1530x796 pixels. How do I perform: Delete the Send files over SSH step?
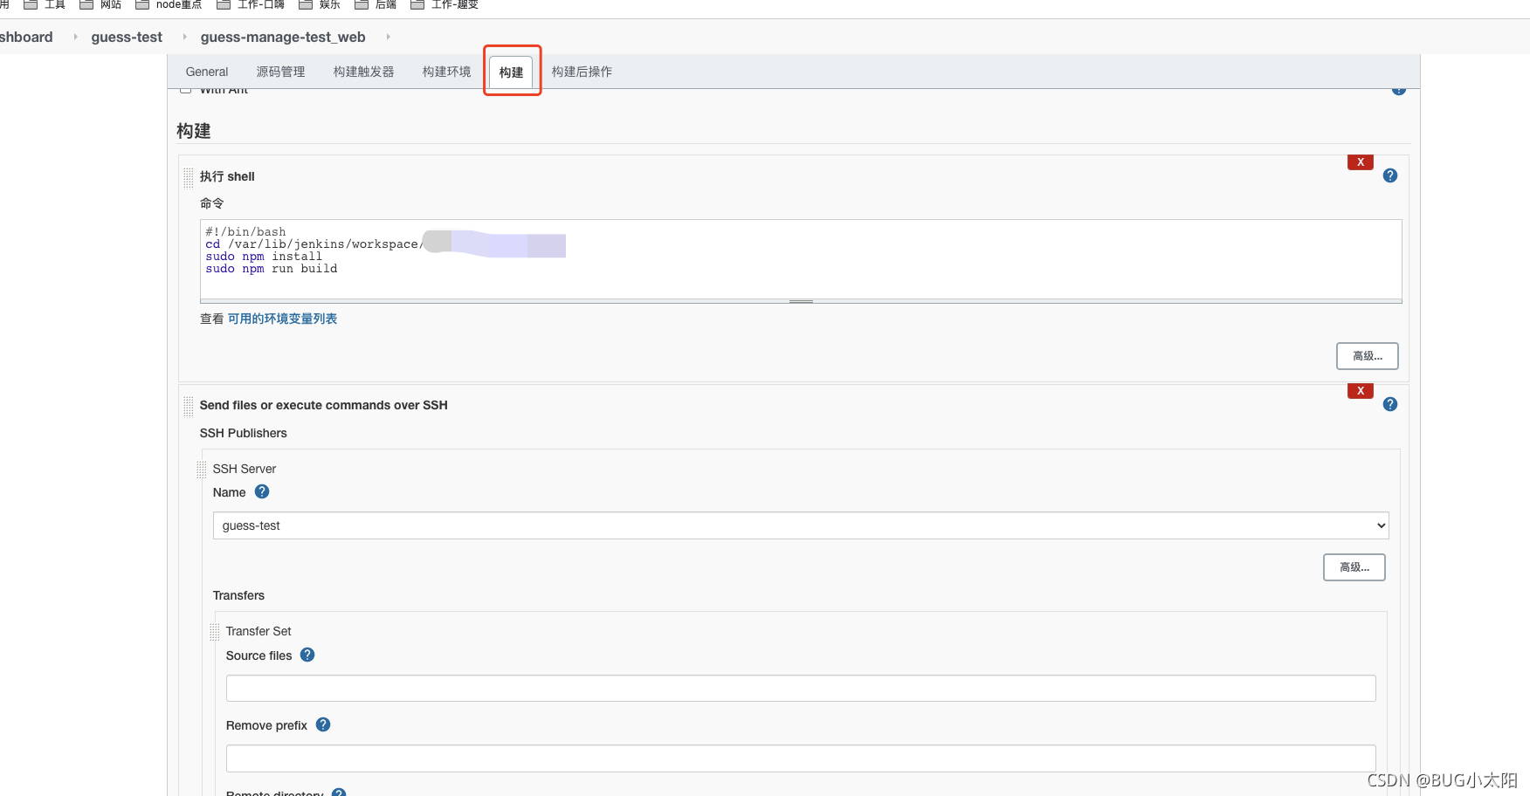click(x=1361, y=391)
